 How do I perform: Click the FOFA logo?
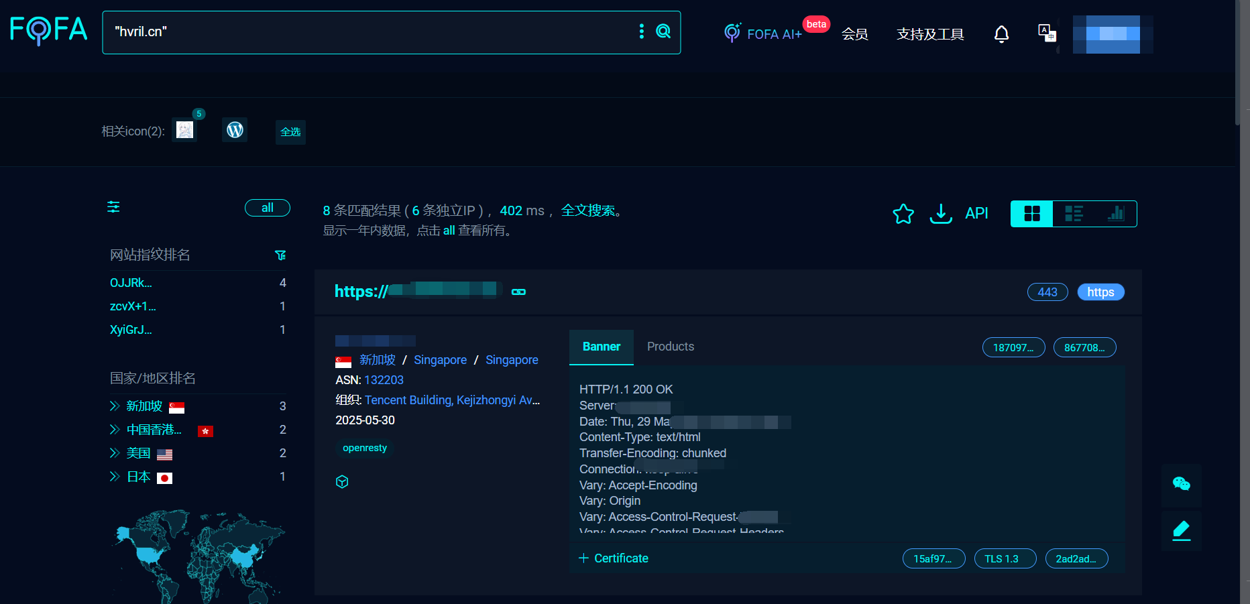[49, 31]
